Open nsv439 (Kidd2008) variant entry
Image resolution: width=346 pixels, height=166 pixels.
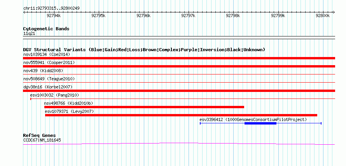pos(43,71)
